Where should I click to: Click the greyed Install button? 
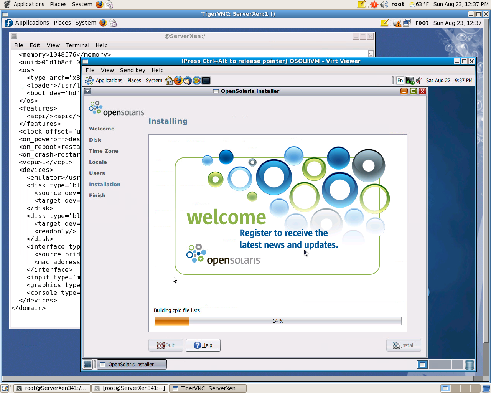point(404,345)
